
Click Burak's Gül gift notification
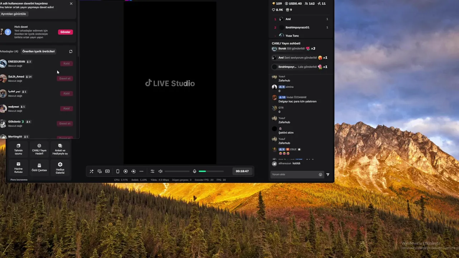[294, 48]
